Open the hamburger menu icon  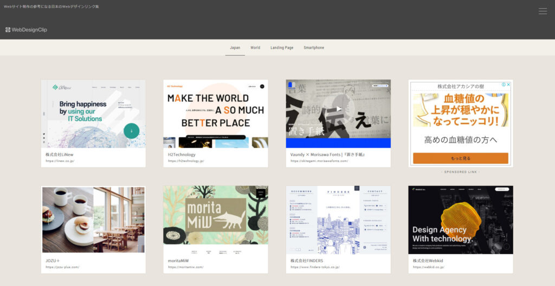[x=543, y=11]
